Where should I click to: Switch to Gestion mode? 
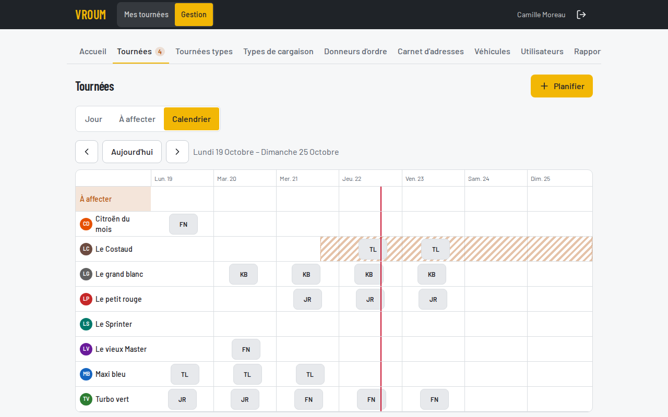pos(194,15)
